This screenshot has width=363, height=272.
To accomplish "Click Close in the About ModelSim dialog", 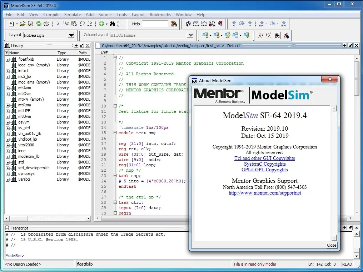I will 332,245.
